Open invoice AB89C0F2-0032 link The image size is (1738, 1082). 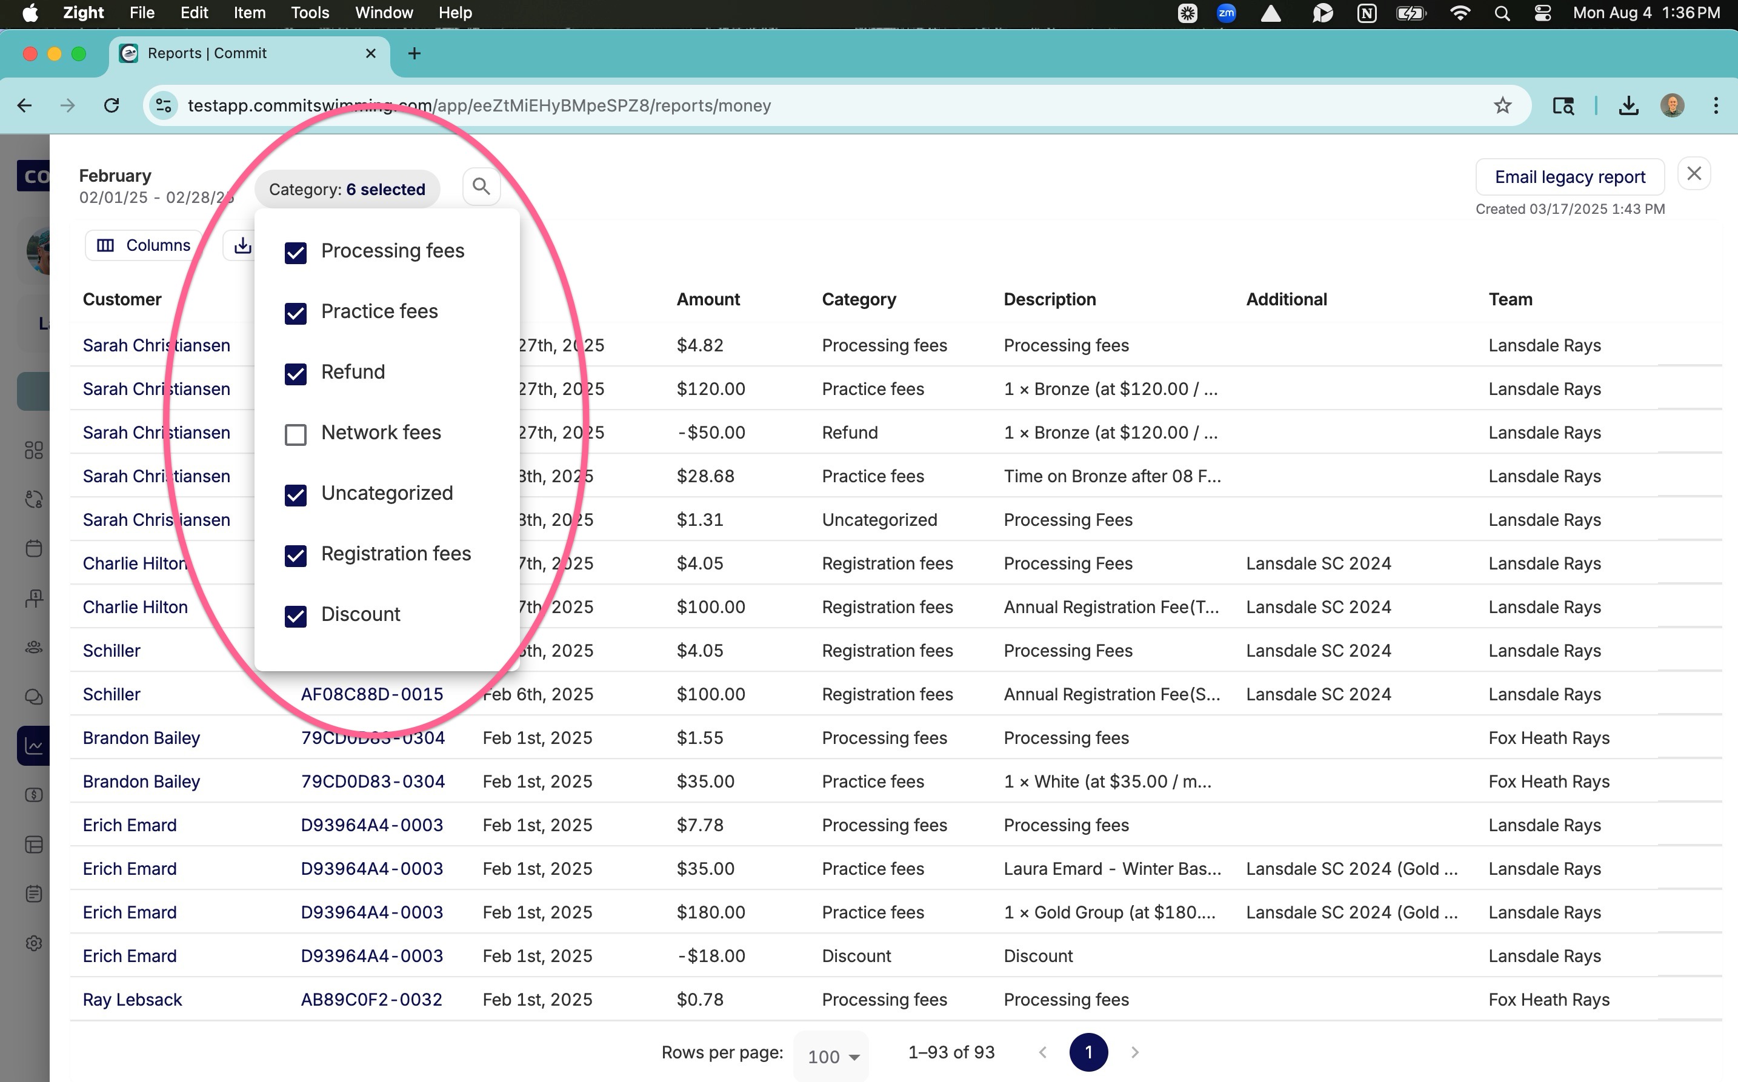(371, 1000)
